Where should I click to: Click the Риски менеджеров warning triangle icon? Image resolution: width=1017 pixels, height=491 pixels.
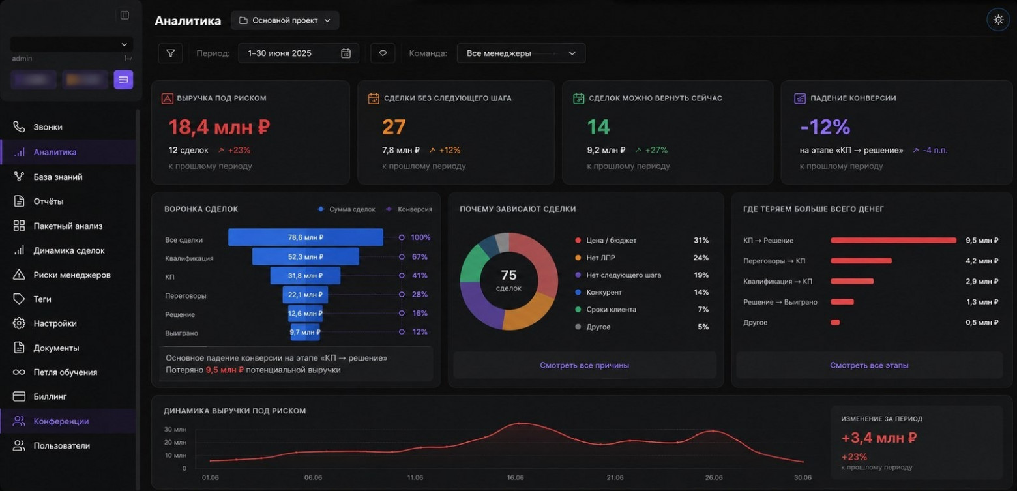(19, 275)
